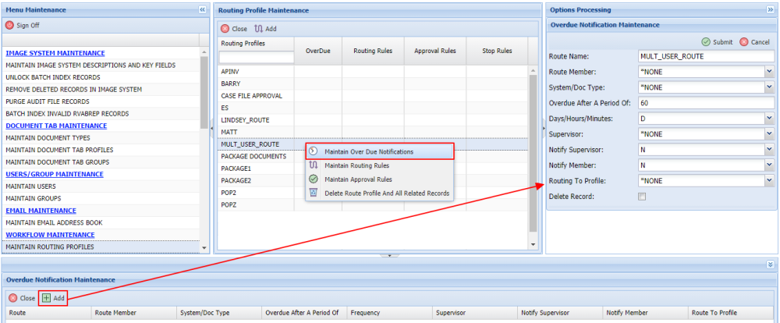The image size is (780, 323).
Task: Select the PACKAGE DOCUMENTS profile row
Action: [373, 156]
